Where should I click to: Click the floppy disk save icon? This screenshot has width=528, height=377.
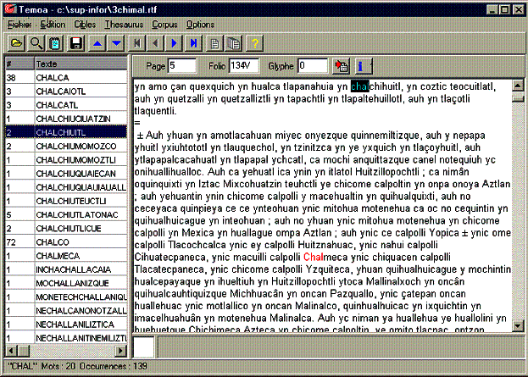(75, 42)
